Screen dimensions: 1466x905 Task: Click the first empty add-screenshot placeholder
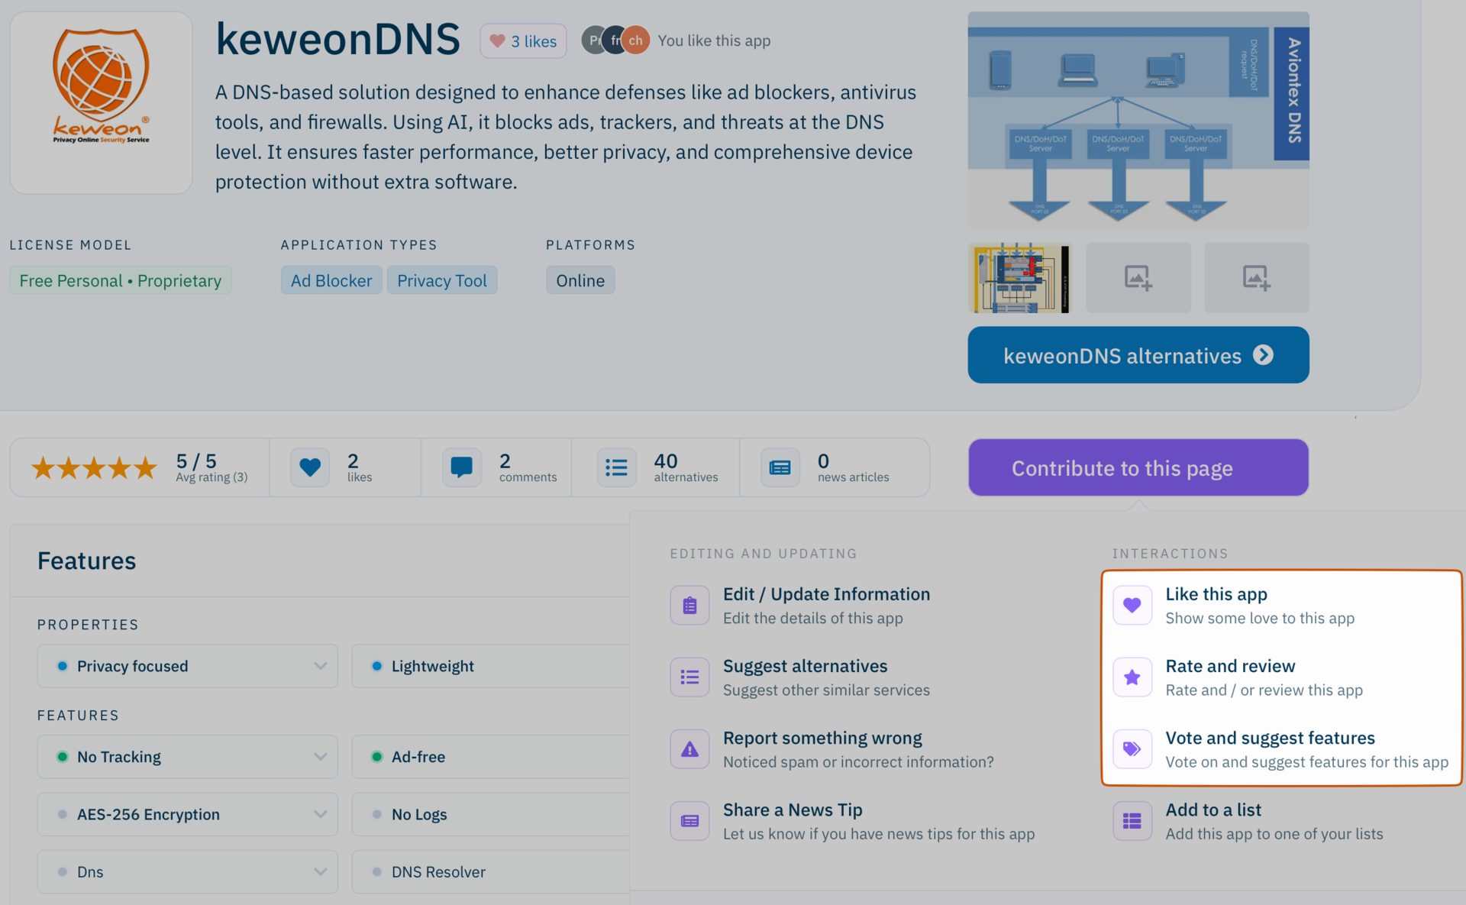pos(1138,278)
